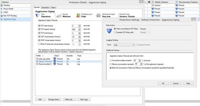Click the TCP session timeout spinner arrows

[80, 29]
